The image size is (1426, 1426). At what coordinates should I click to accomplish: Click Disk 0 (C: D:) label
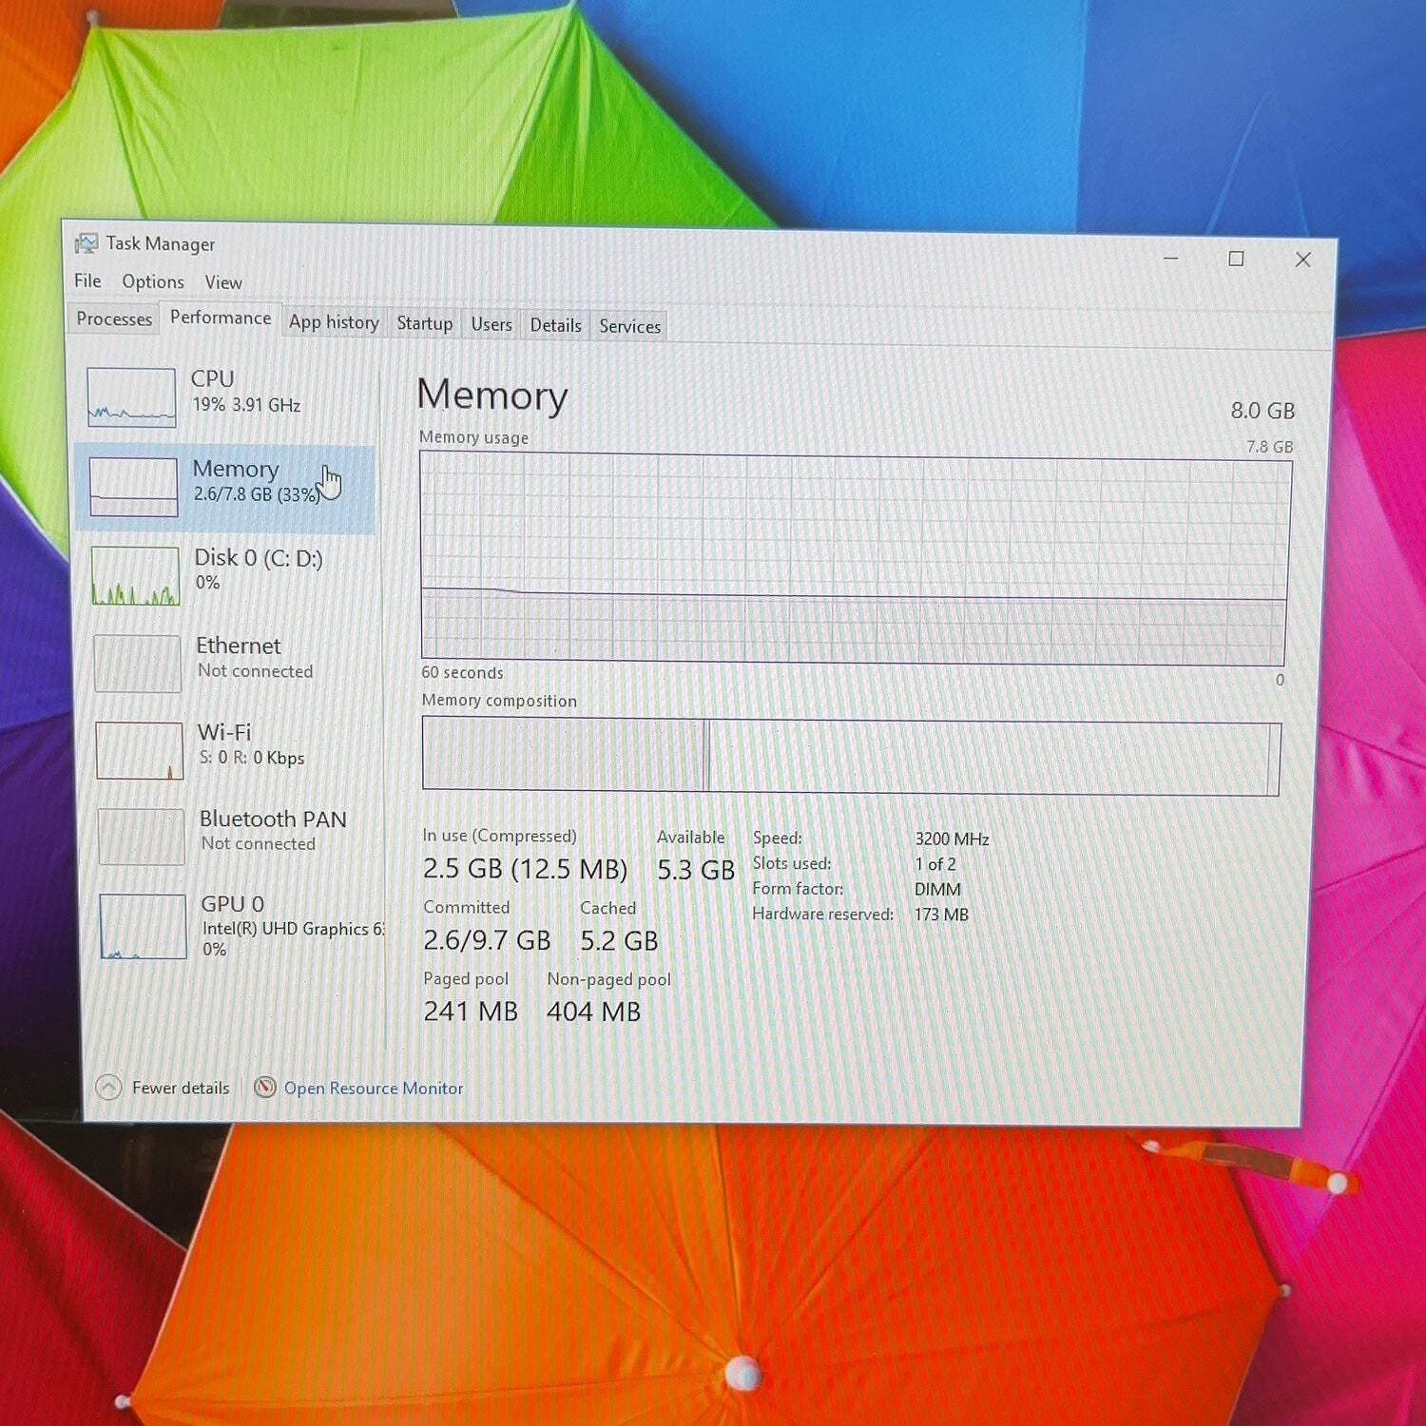[x=259, y=558]
